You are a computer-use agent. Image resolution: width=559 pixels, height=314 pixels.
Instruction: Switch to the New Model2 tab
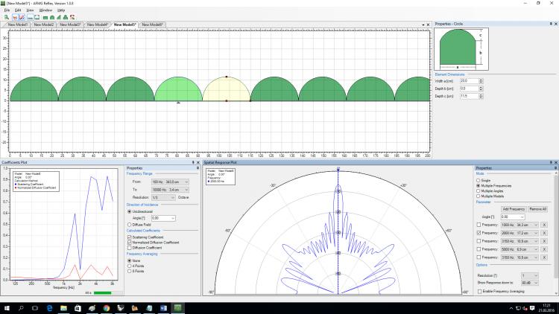(44, 25)
